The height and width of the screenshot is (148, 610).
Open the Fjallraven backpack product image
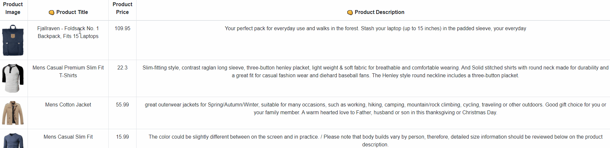pyautogui.click(x=13, y=40)
